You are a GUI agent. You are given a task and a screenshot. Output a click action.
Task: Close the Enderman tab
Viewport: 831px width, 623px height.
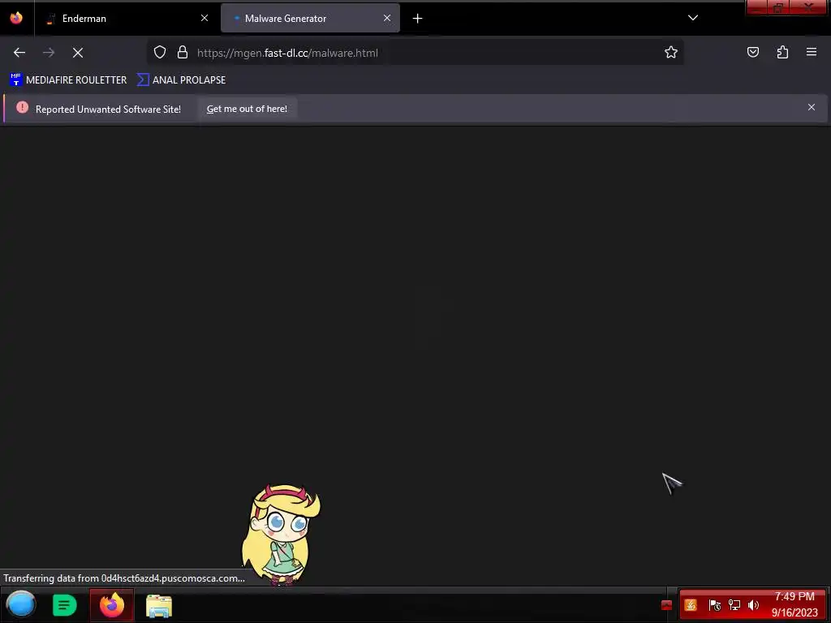[x=205, y=18]
